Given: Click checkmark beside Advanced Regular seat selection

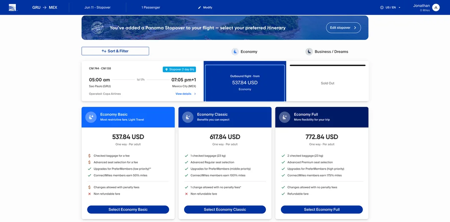Looking at the screenshot, I should pos(187,163).
